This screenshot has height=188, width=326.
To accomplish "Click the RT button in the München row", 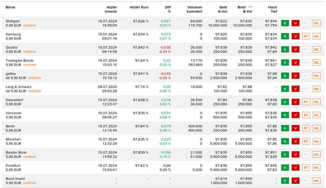I will (306, 141).
